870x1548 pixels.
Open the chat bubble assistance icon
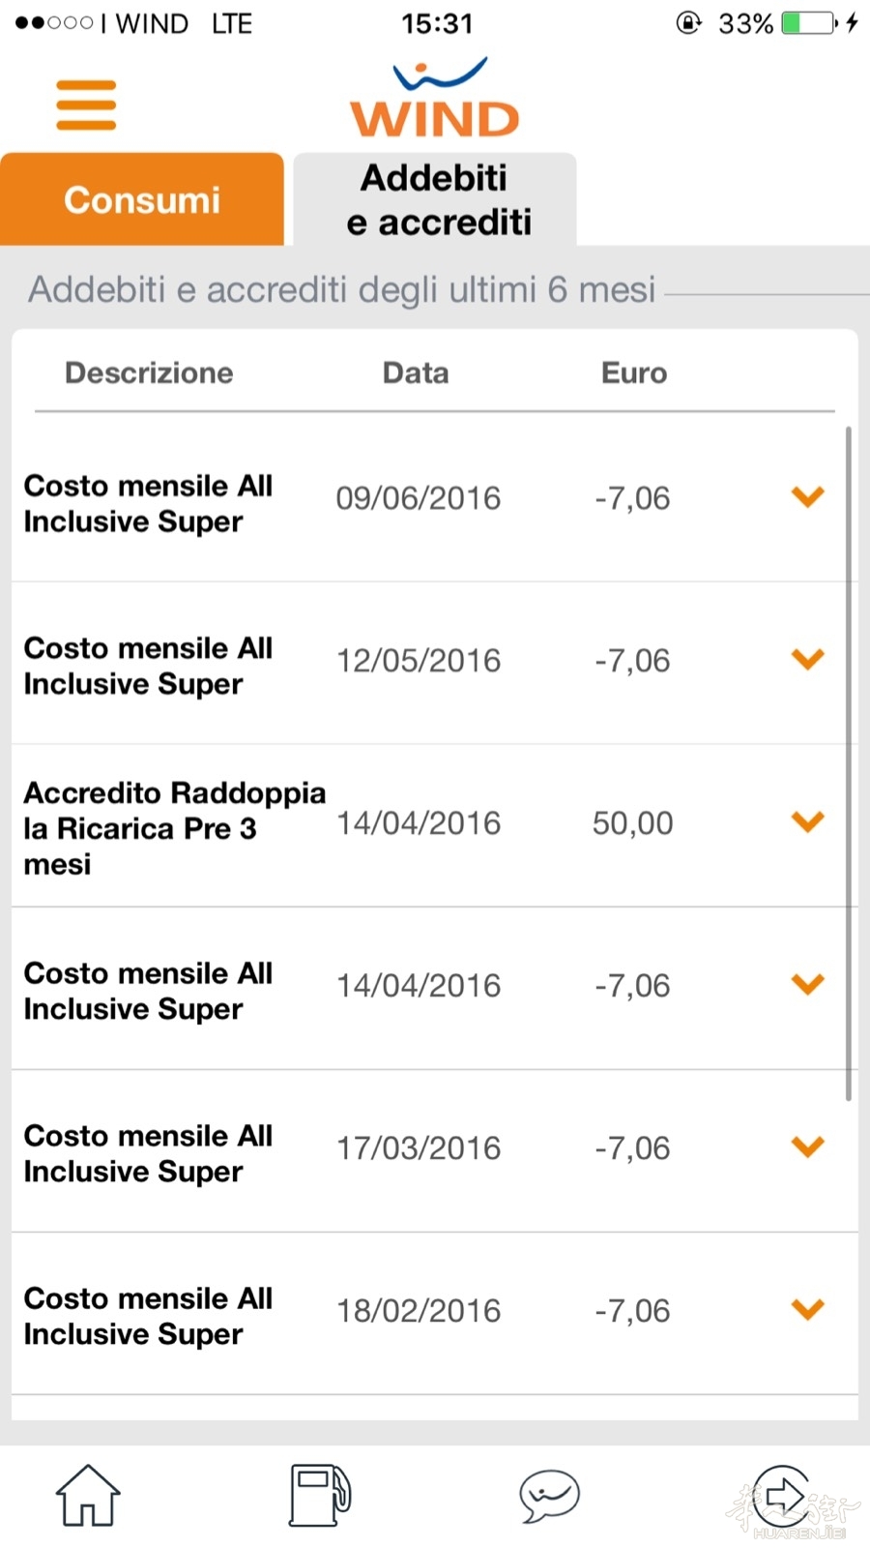[x=549, y=1495]
